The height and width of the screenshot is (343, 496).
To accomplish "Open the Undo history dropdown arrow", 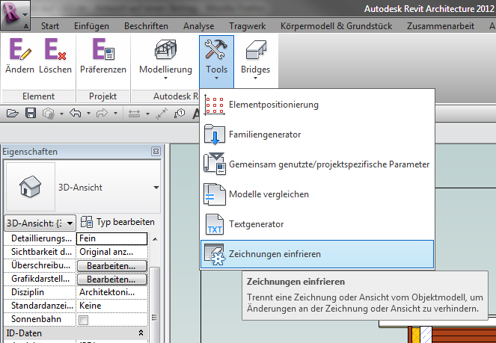I will 88,113.
